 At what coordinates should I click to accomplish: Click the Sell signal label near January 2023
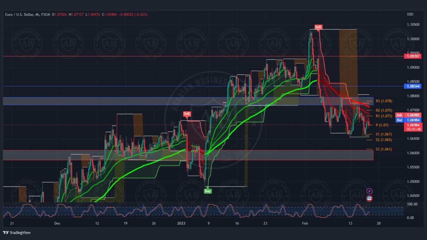coord(187,114)
